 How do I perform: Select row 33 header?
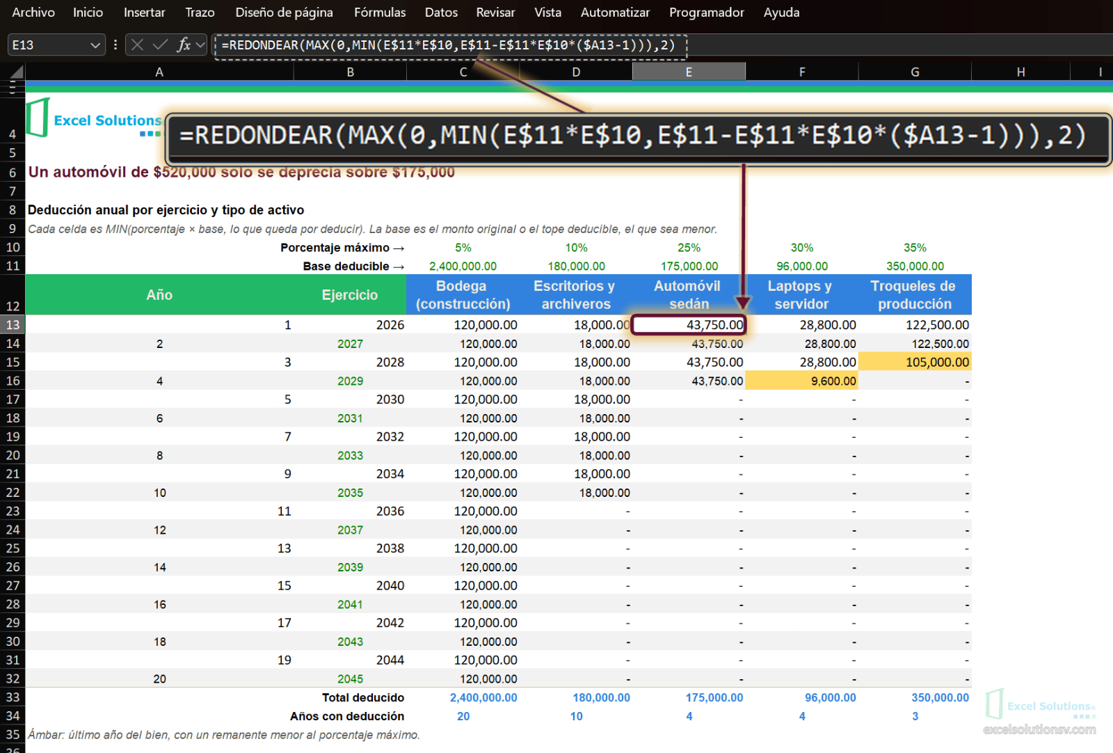[x=13, y=697]
